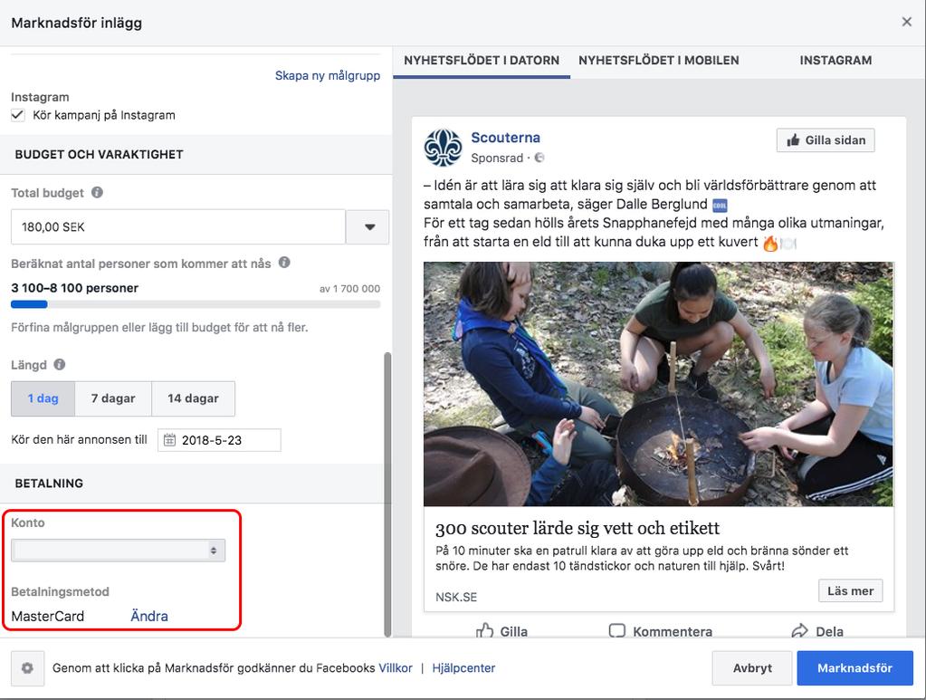
Task: Click the Dela share arrow icon
Action: tap(799, 631)
